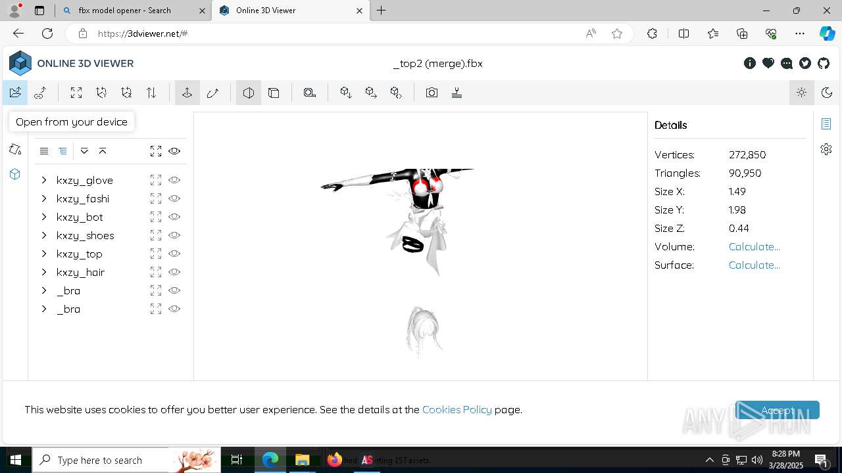Viewport: 842px width, 473px height.
Task: Expand the first _bra node
Action: pyautogui.click(x=44, y=290)
